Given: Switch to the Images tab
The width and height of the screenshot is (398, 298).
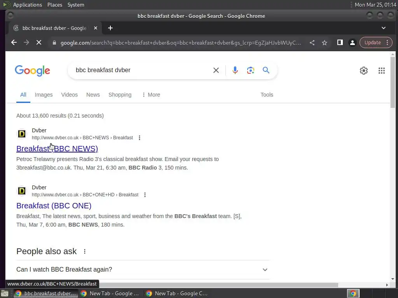Looking at the screenshot, I should 44,95.
